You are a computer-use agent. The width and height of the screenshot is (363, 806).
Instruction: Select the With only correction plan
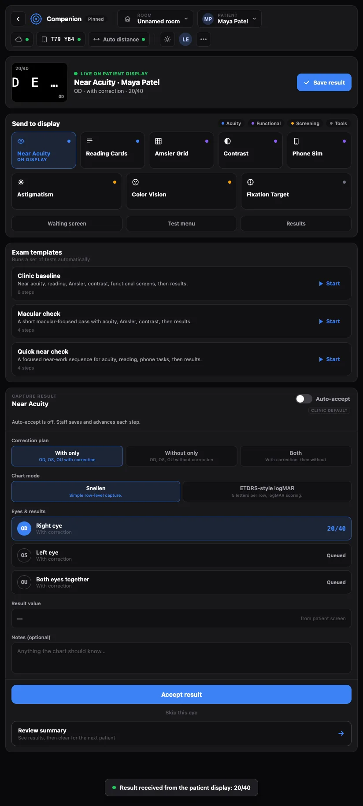point(67,456)
